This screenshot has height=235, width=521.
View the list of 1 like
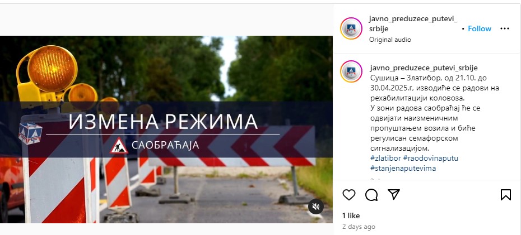351,216
